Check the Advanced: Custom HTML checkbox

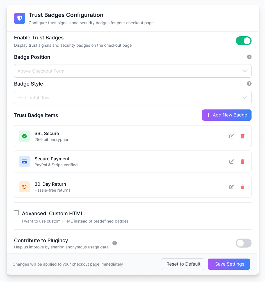[16, 213]
